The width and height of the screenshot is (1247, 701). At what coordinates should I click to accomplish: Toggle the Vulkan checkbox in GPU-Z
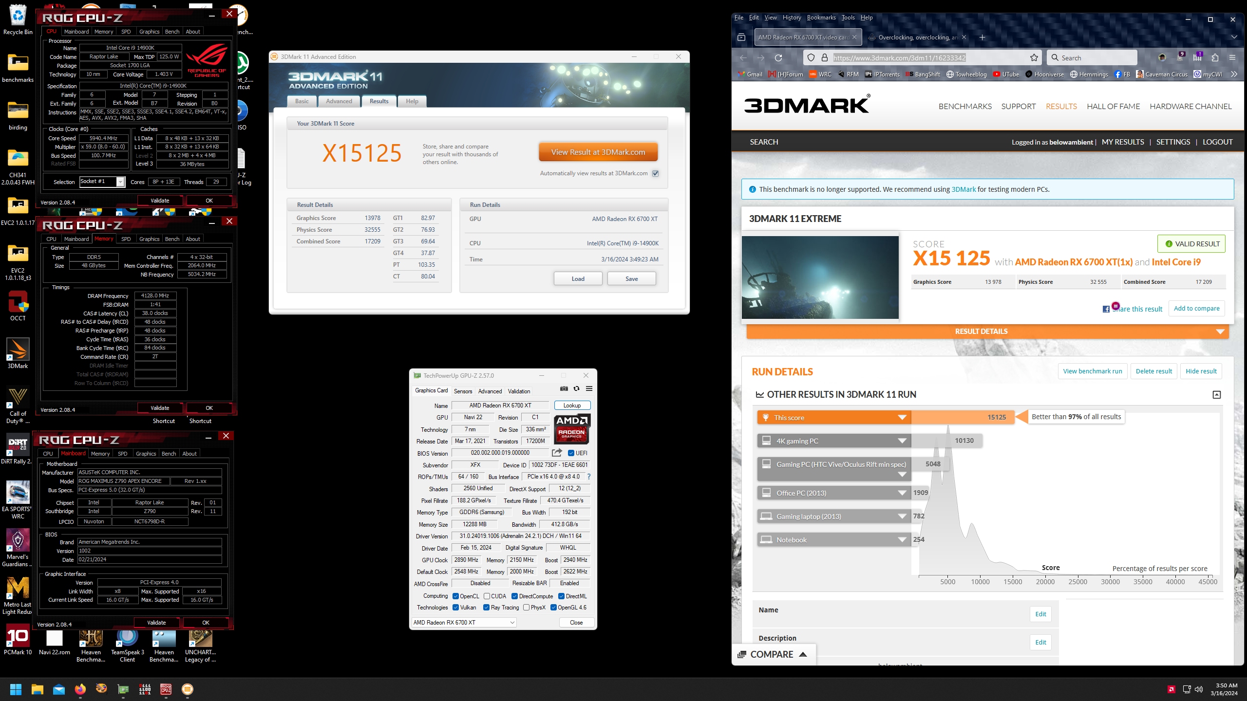[455, 608]
